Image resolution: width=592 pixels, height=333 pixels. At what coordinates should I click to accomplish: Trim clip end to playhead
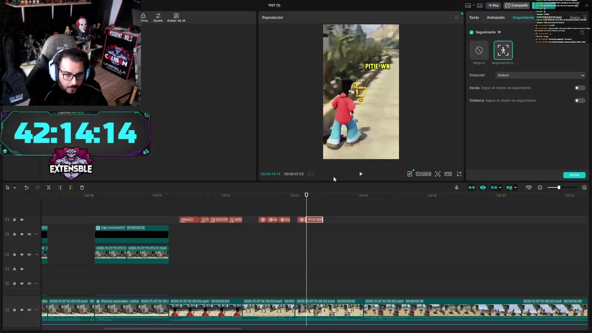[x=70, y=187]
